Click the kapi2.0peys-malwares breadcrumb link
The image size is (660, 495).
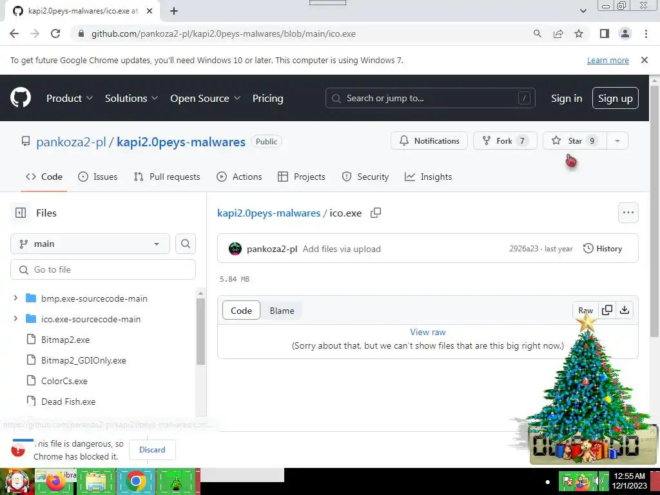pyautogui.click(x=269, y=213)
